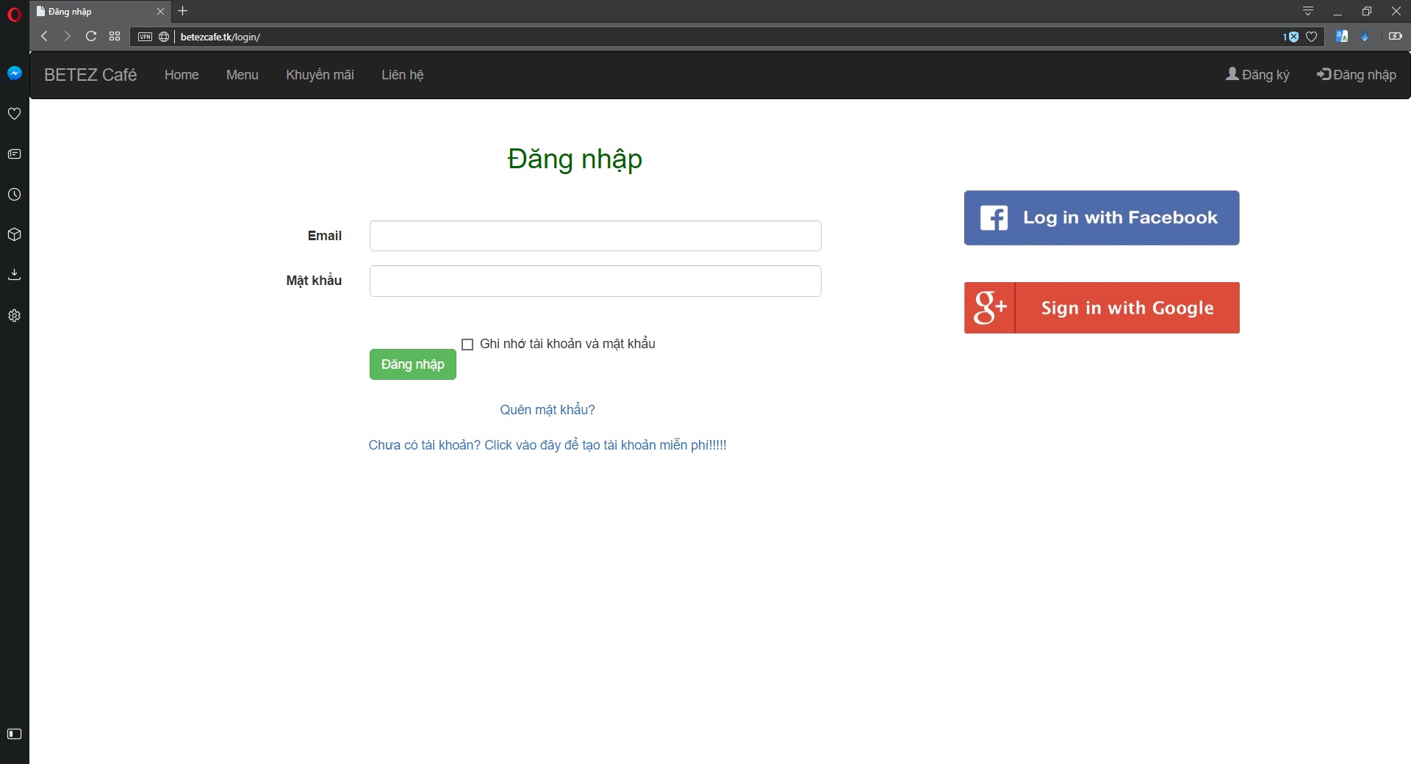Go to Khuyến mãi in the navbar
1411x764 pixels.
[x=320, y=75]
